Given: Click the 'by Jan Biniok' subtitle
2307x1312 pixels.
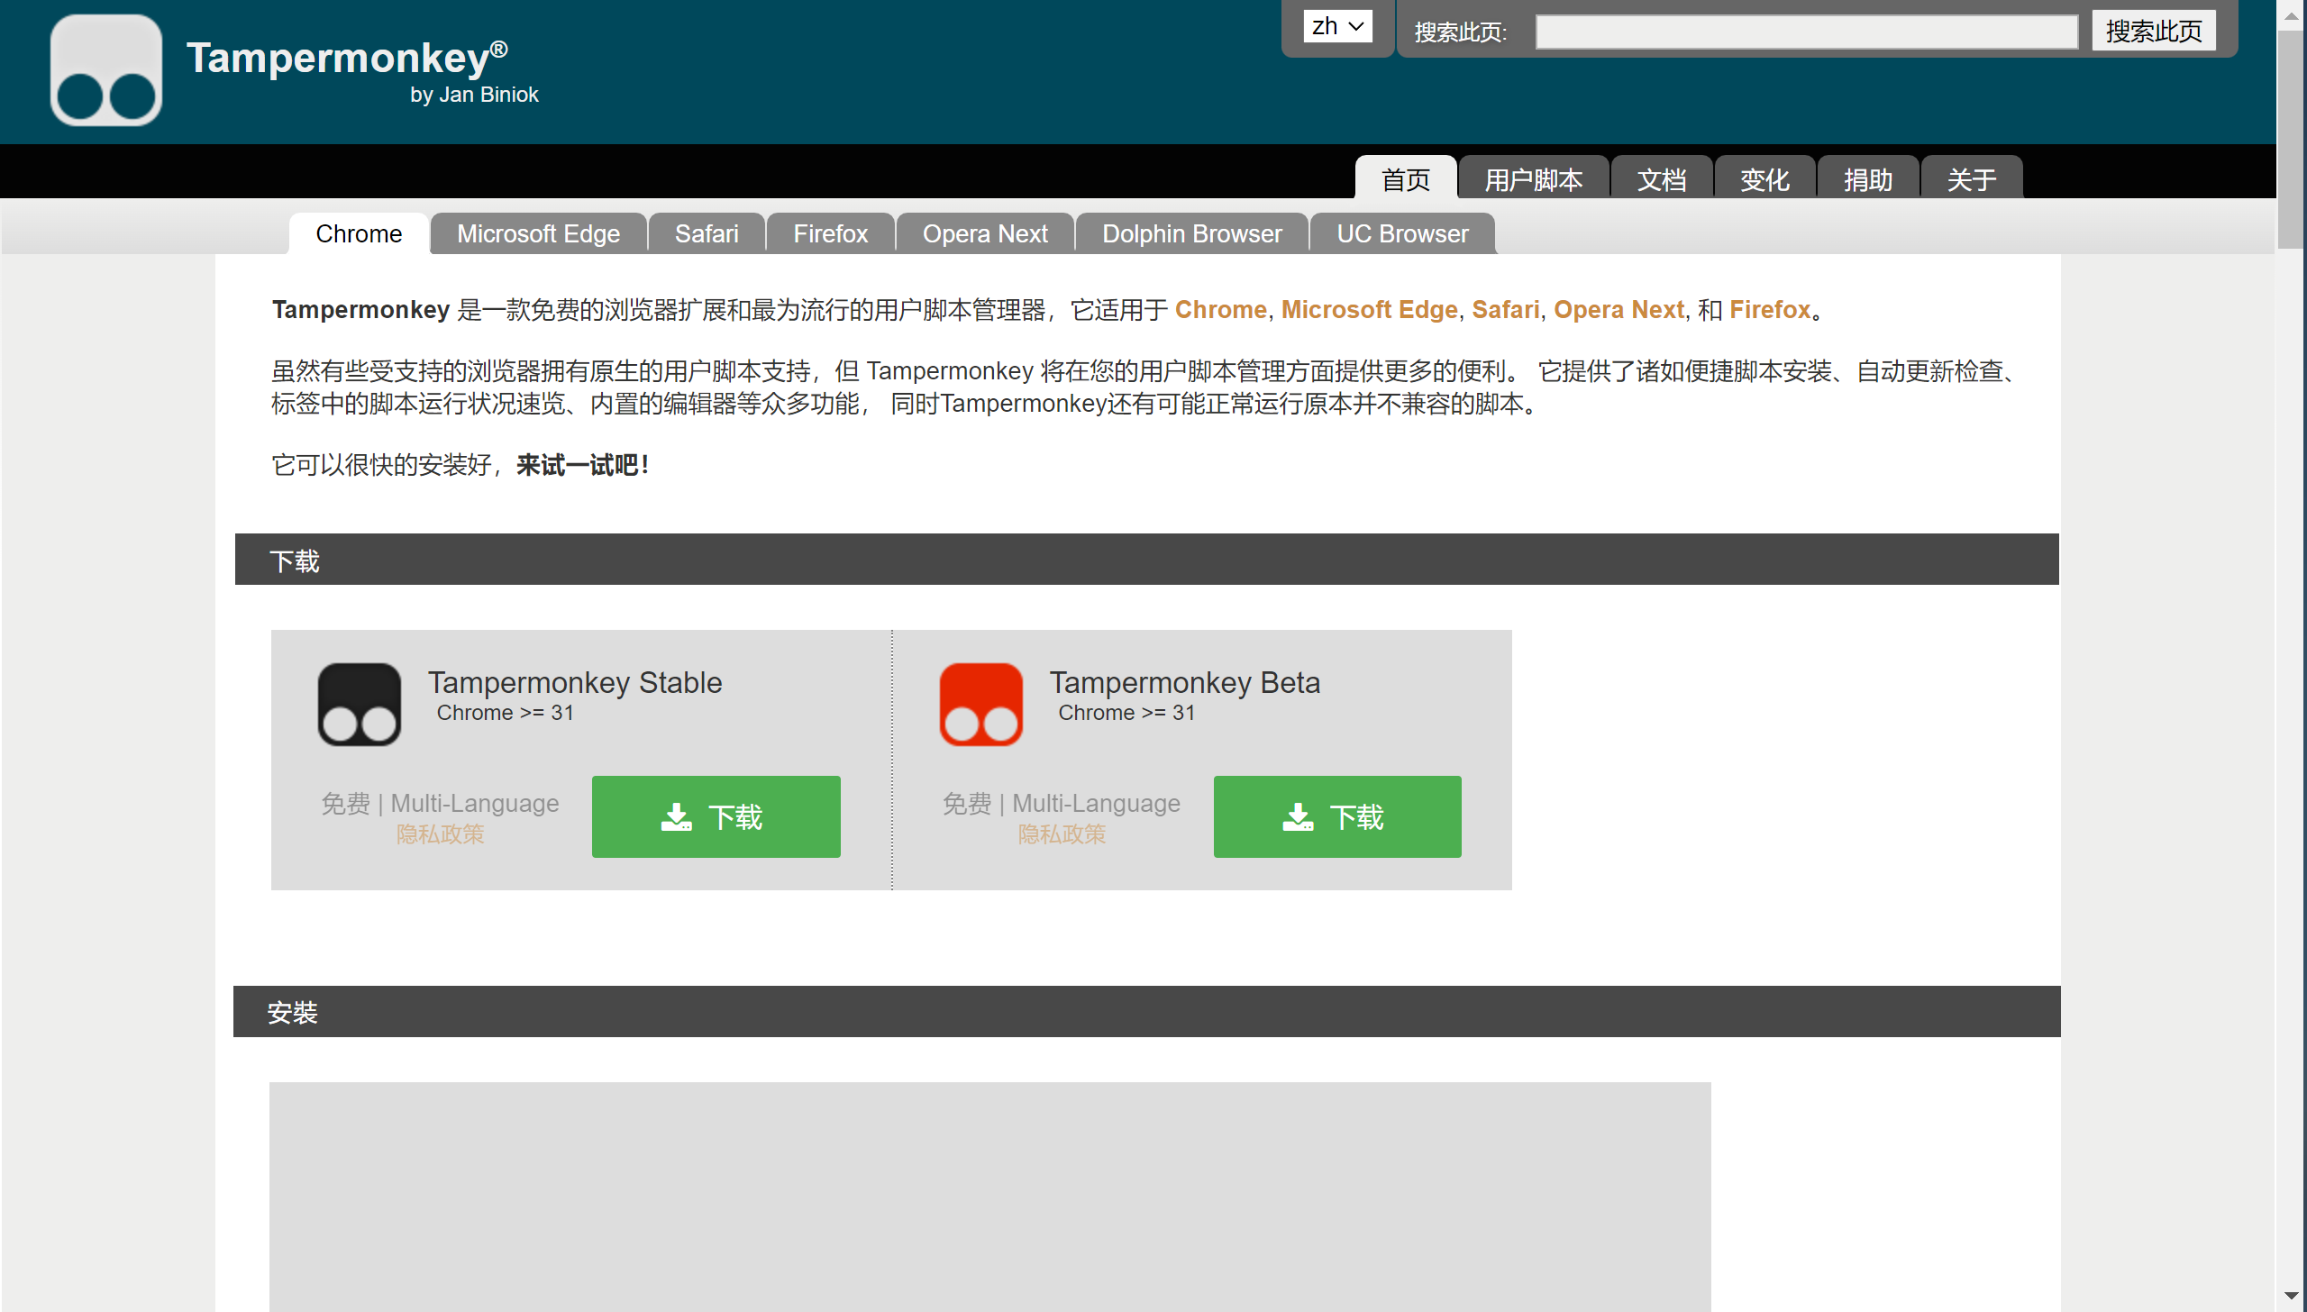Looking at the screenshot, I should 474,95.
